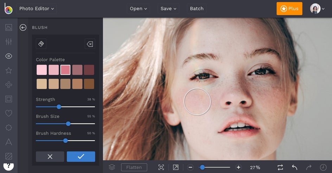This screenshot has width=332, height=173.
Task: Click the Brush Hardness slider handle
Action: (x=66, y=141)
